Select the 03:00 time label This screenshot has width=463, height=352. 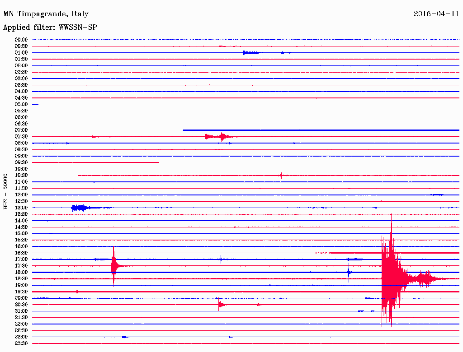[21, 79]
